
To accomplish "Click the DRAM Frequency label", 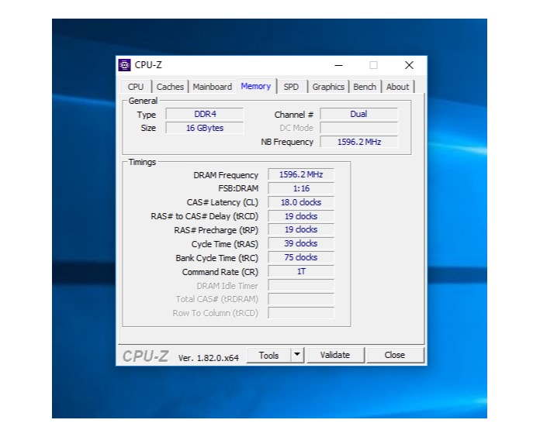I will click(226, 175).
